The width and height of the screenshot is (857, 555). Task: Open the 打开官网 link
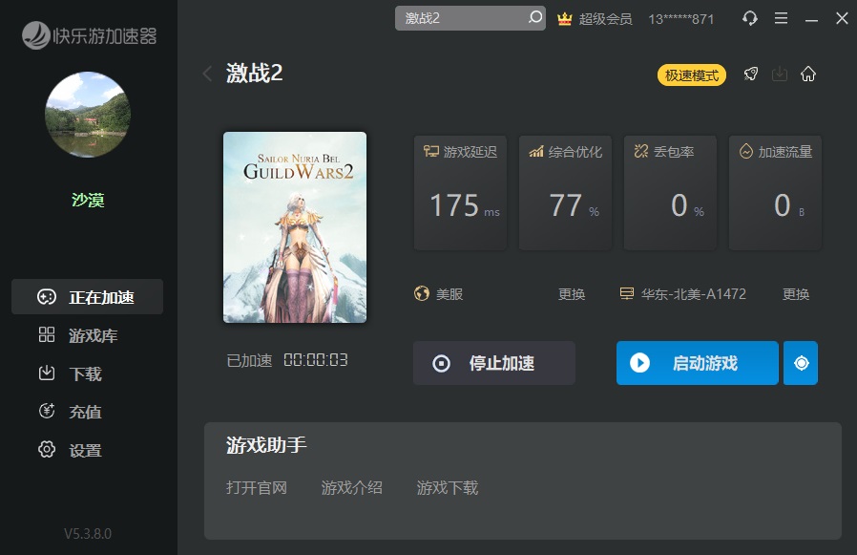(257, 487)
